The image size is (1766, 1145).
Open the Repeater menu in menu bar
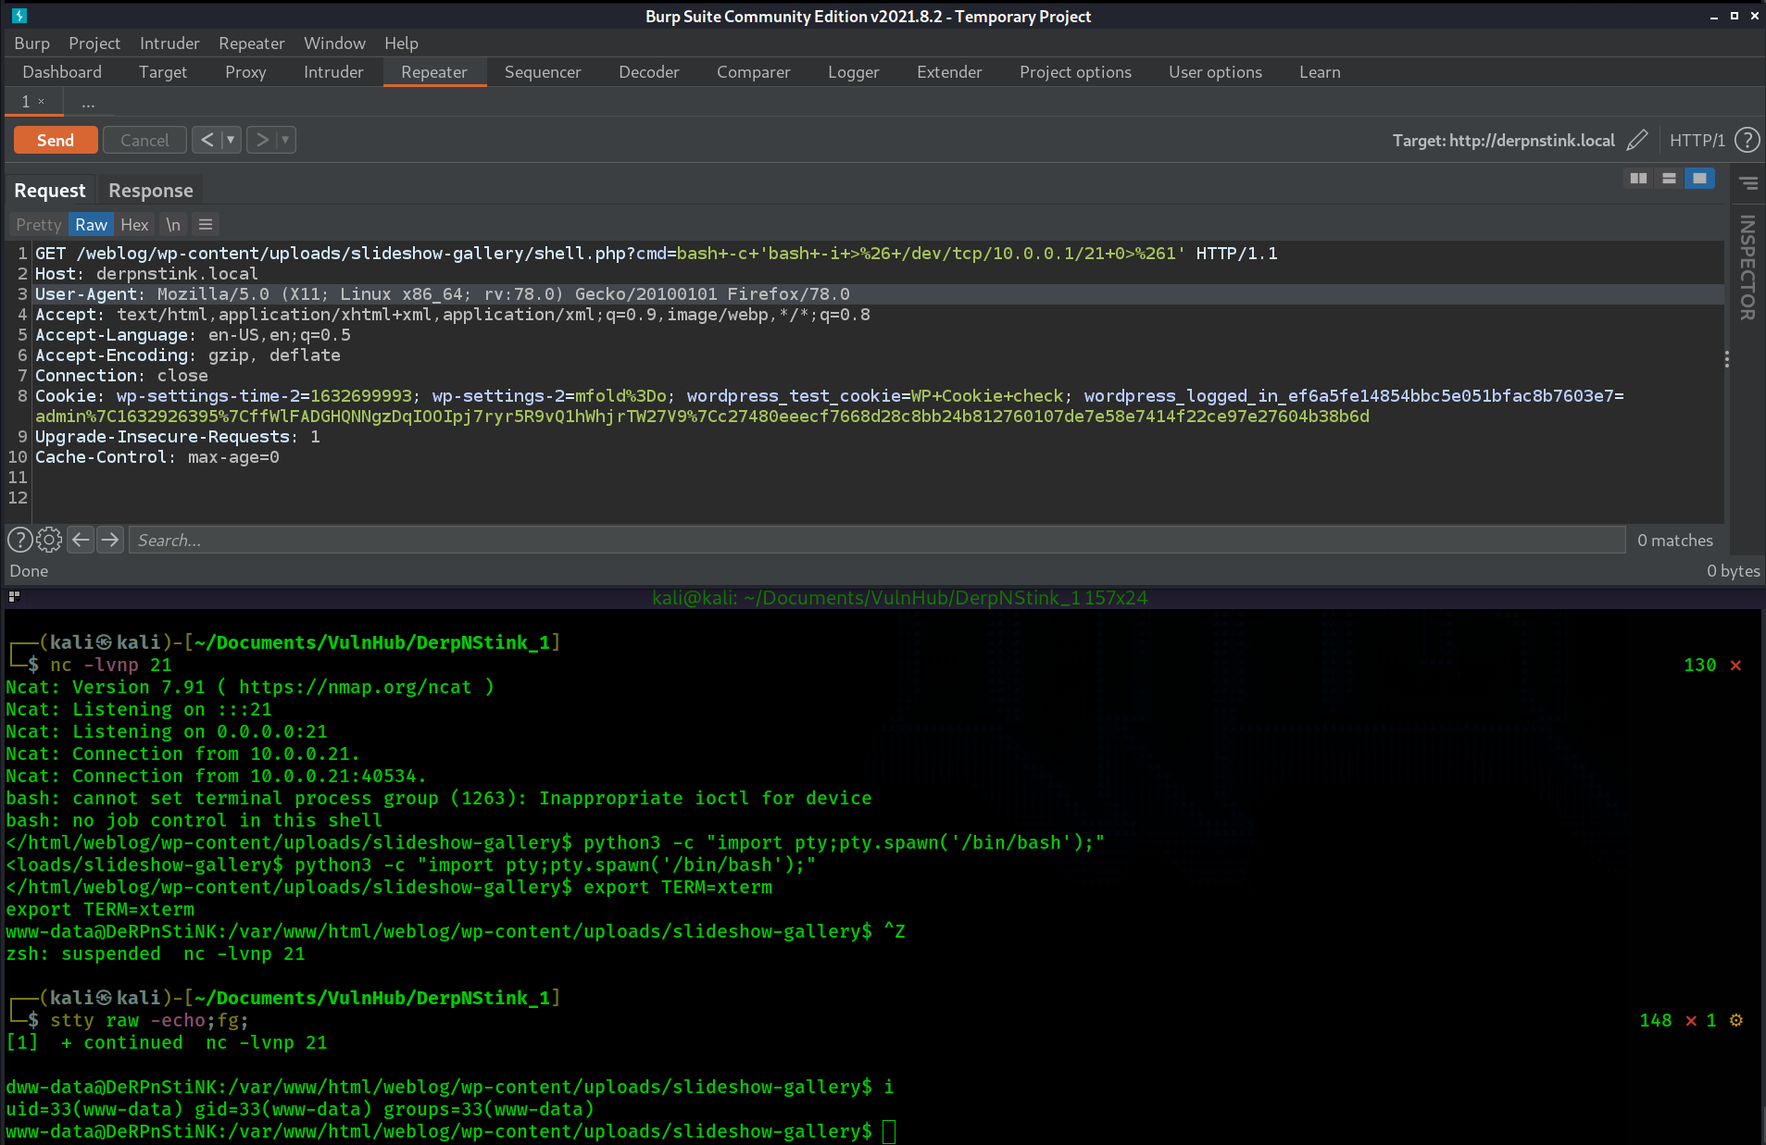click(251, 44)
